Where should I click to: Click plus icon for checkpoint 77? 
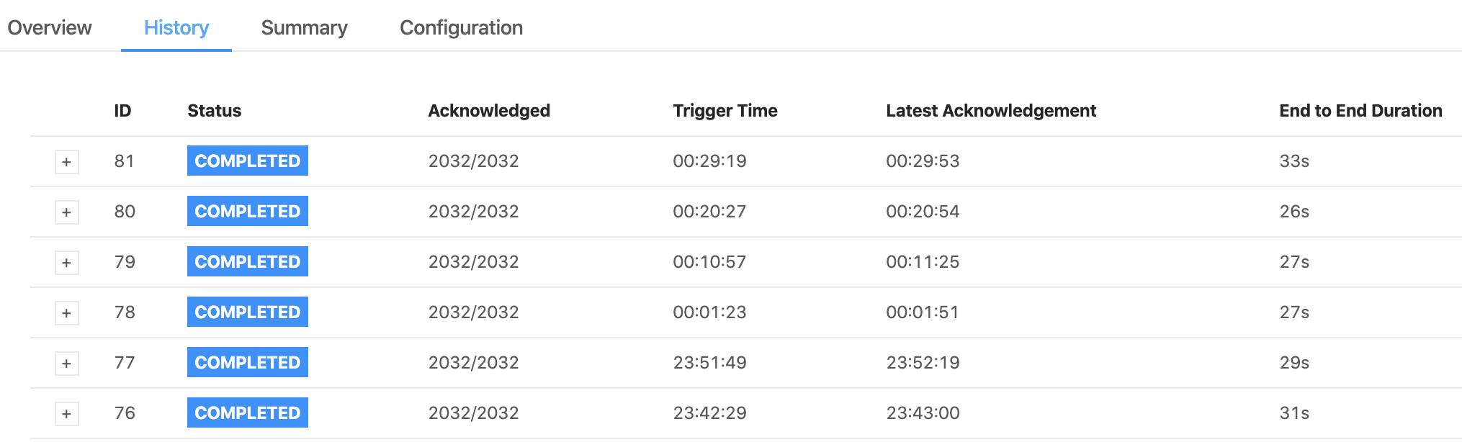[x=67, y=364]
